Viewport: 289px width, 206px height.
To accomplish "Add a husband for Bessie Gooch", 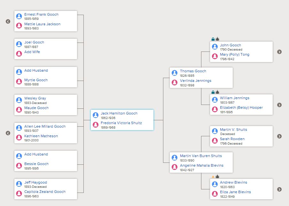I will click(x=36, y=154).
